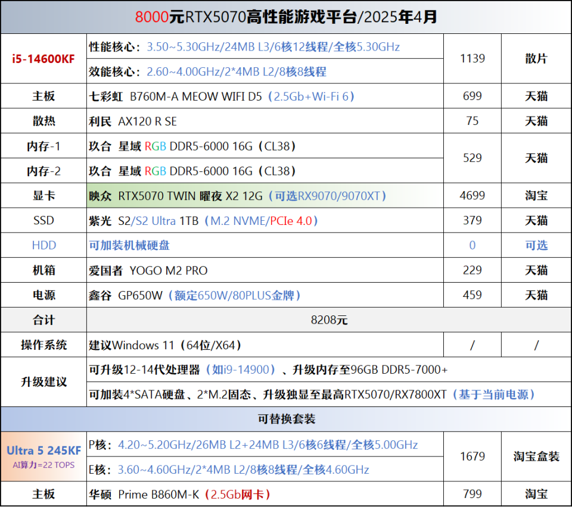The image size is (572, 507).
Task: Click 天猫 source in the 七彩虹 motherboard row
Action: (536, 96)
